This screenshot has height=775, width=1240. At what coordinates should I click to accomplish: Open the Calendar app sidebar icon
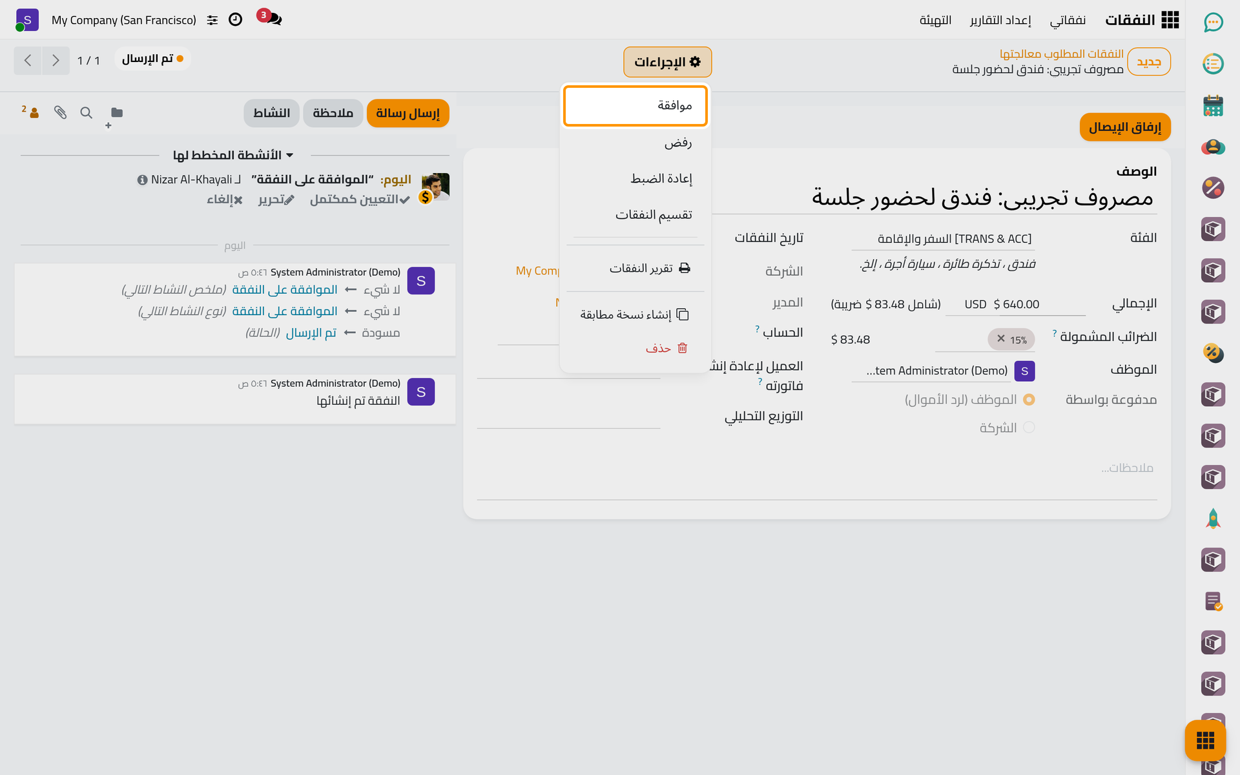click(x=1213, y=105)
